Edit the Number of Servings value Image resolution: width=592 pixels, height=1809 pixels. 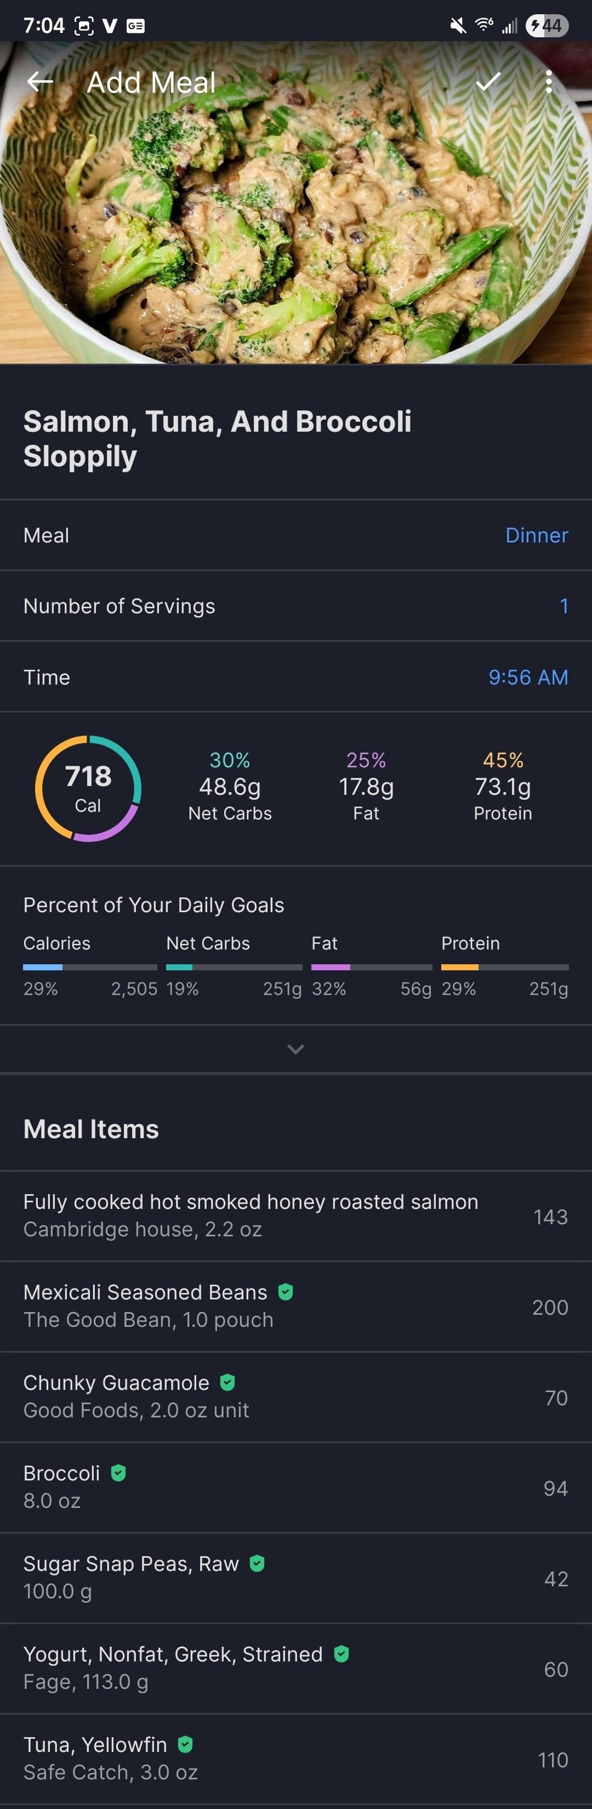click(563, 606)
